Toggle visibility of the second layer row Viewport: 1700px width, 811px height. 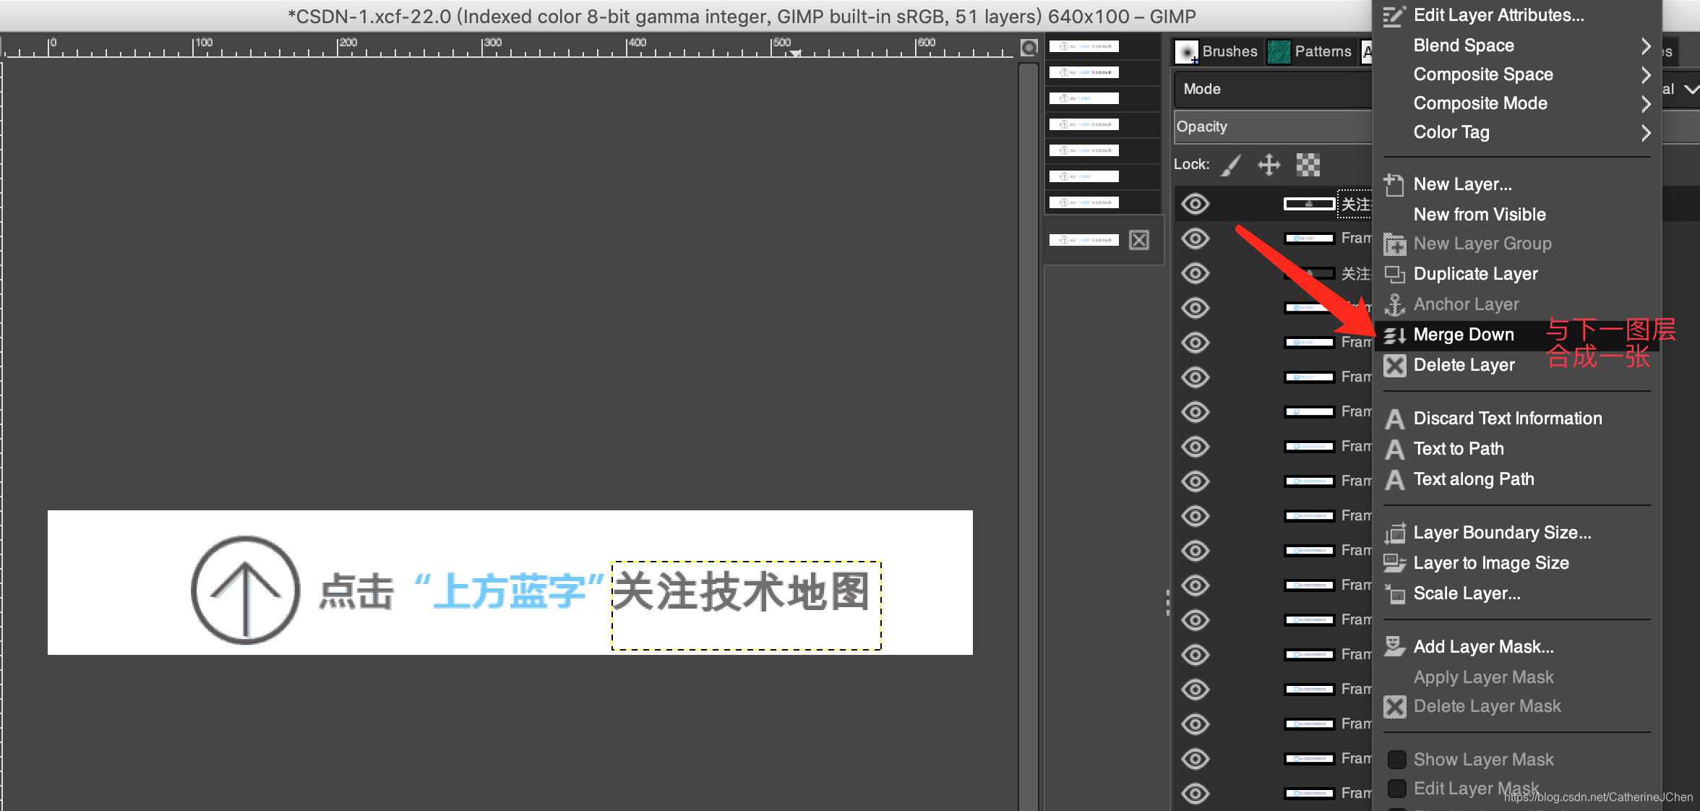pyautogui.click(x=1195, y=239)
